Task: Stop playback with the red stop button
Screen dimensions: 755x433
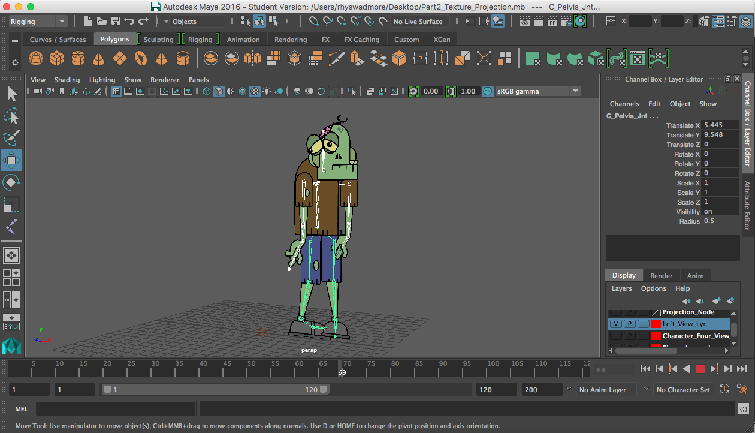Action: [700, 369]
